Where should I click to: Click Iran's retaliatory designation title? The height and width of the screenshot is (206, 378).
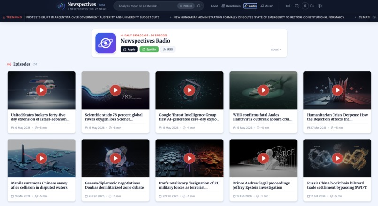189,185
